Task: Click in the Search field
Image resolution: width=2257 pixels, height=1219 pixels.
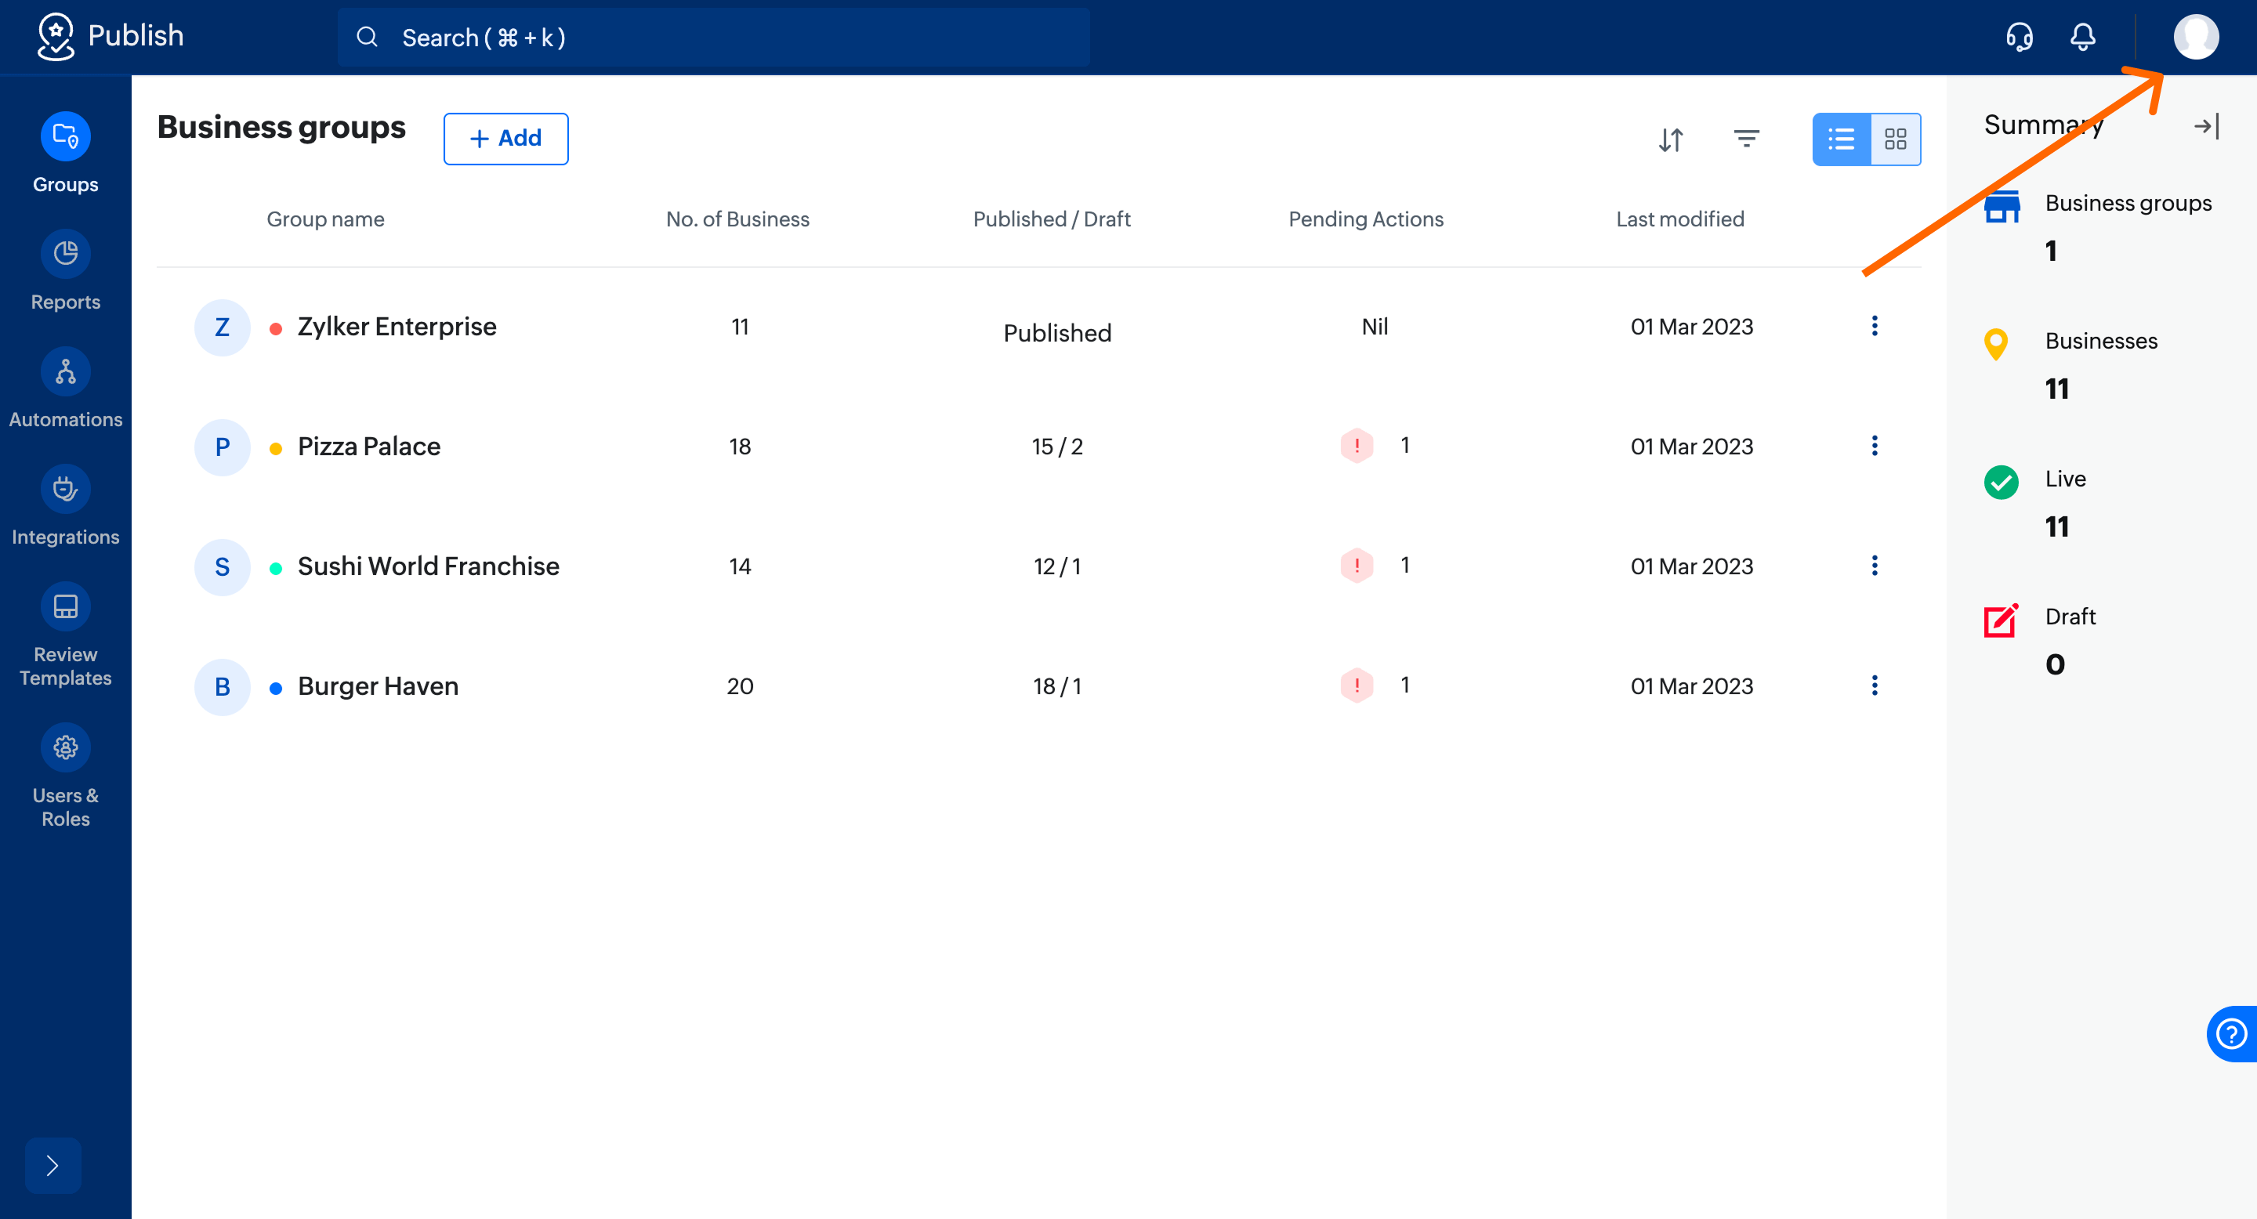Action: tap(713, 38)
